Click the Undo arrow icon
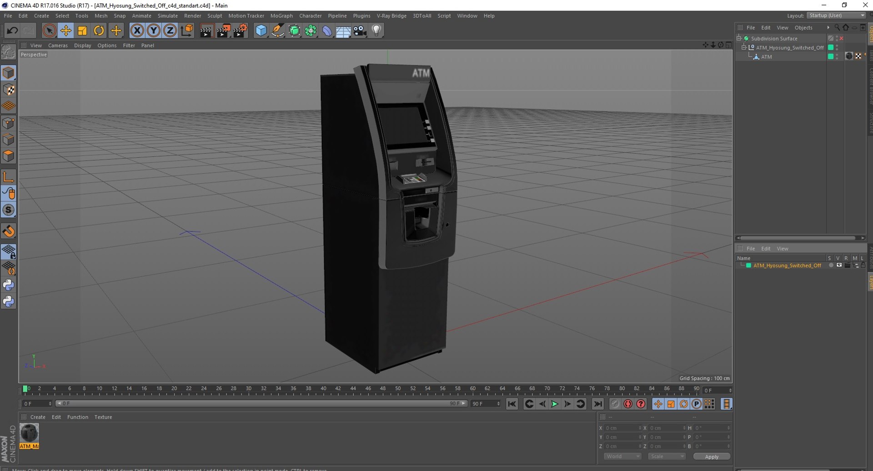Screen dimensions: 873x471 coord(12,30)
